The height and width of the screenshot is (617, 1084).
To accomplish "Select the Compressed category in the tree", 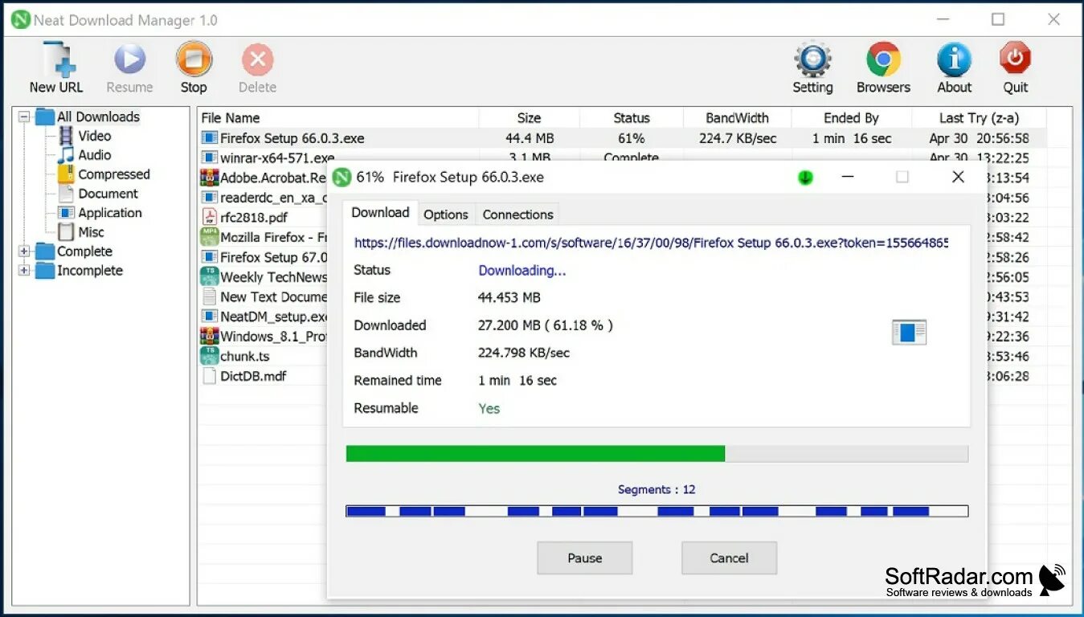I will pos(114,174).
